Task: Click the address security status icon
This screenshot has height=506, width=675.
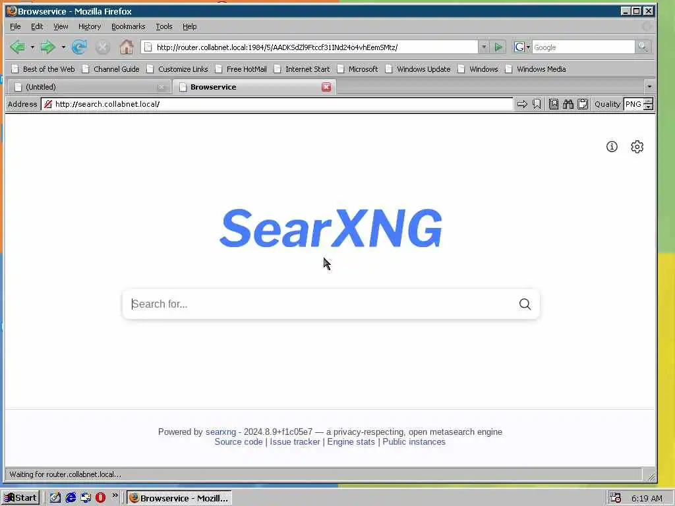Action: 47,104
